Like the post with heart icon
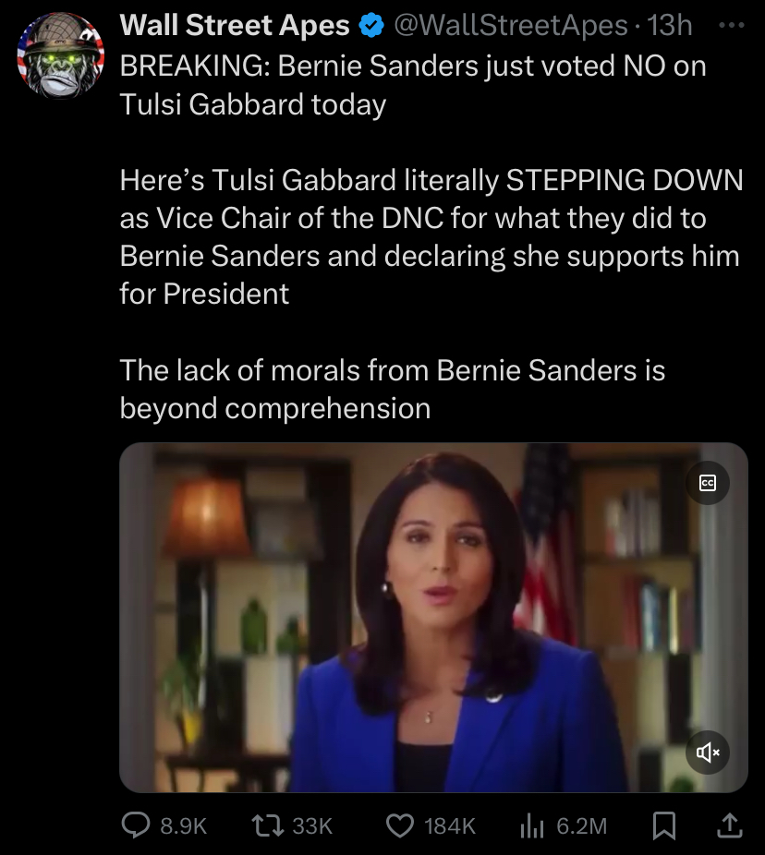The height and width of the screenshot is (855, 765). (x=400, y=825)
